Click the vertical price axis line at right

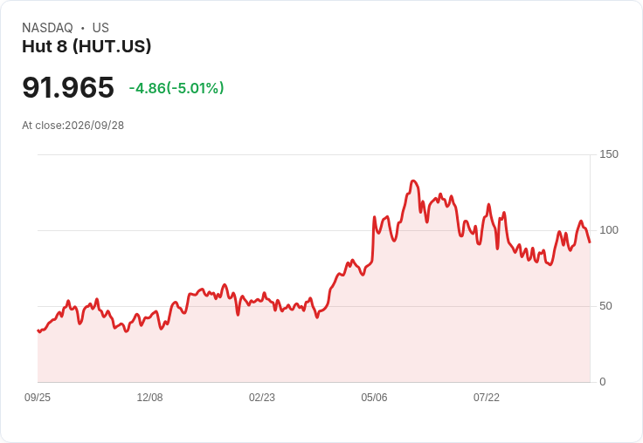591,269
